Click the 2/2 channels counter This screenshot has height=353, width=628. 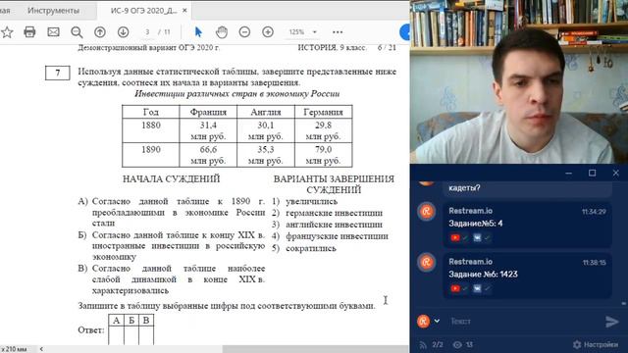pos(438,344)
